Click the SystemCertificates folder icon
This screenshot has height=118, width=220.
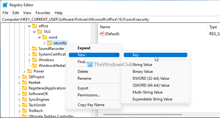35,54
